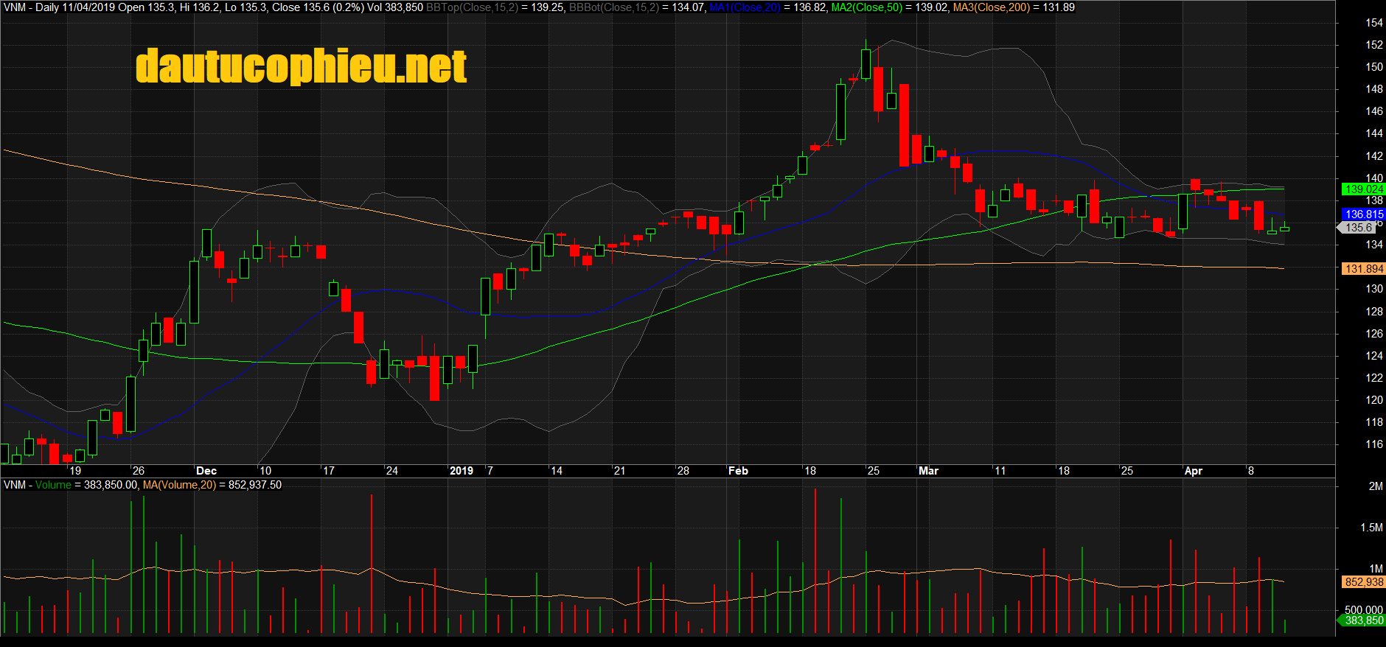Click the 19 date label on time axis
This screenshot has width=1386, height=647.
tap(75, 471)
